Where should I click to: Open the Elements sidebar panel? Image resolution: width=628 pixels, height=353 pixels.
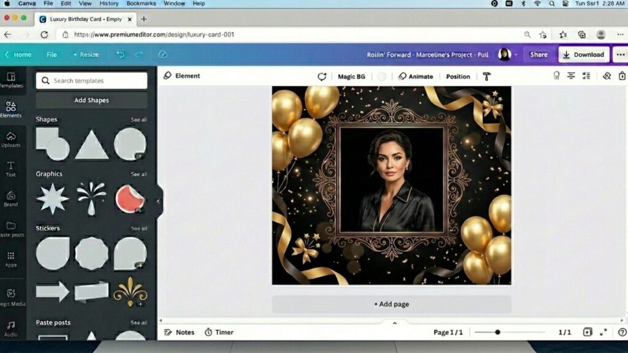click(11, 110)
